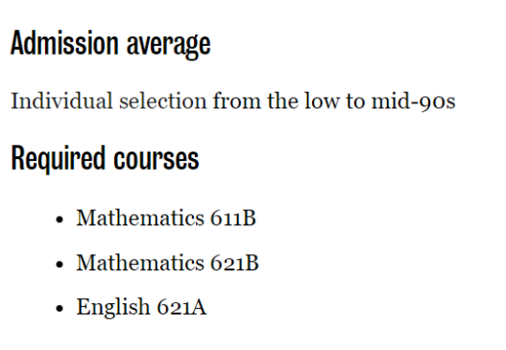Click the word courses in the heading
506x350 pixels.
[x=157, y=160]
